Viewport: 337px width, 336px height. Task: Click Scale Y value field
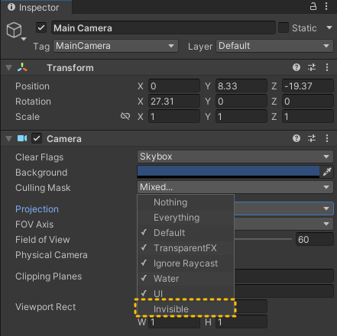click(241, 116)
